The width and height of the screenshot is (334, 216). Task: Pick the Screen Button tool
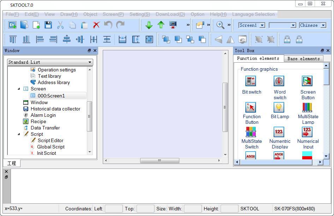pyautogui.click(x=308, y=81)
